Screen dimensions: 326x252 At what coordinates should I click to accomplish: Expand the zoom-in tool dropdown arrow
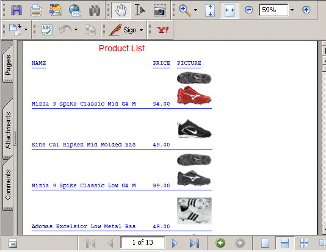click(x=195, y=10)
